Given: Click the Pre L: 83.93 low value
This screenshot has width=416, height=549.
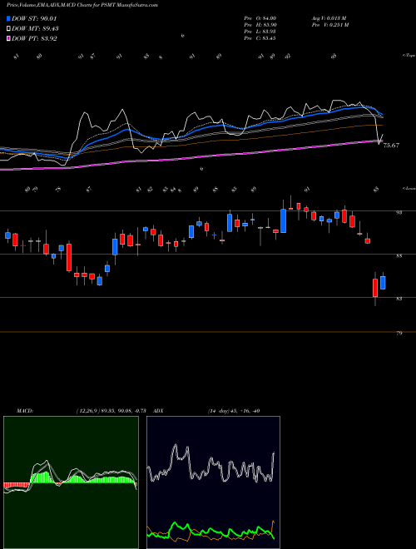Looking at the screenshot, I should tap(260, 32).
